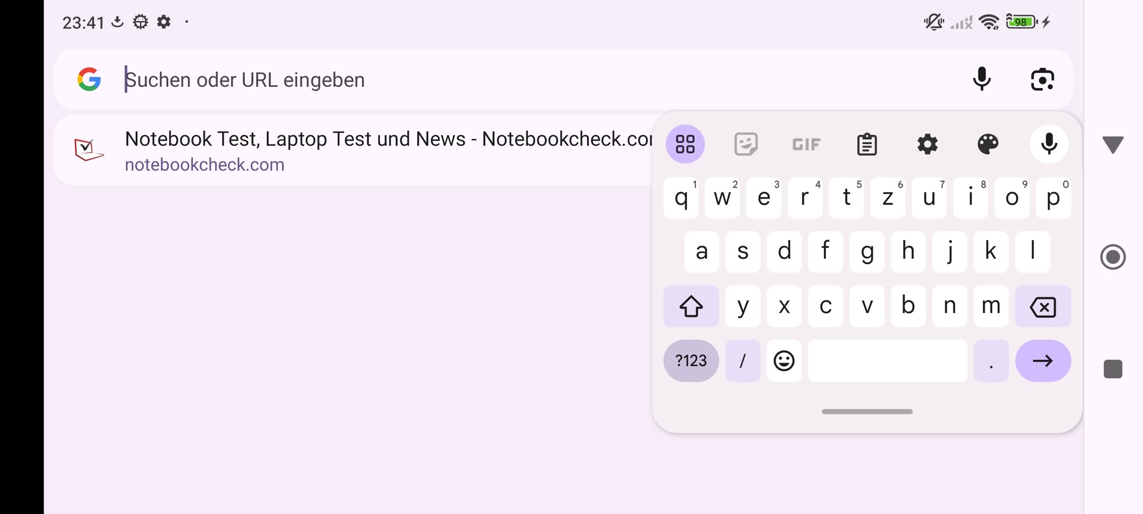Open Google Lens camera search
1143x514 pixels.
(1042, 79)
